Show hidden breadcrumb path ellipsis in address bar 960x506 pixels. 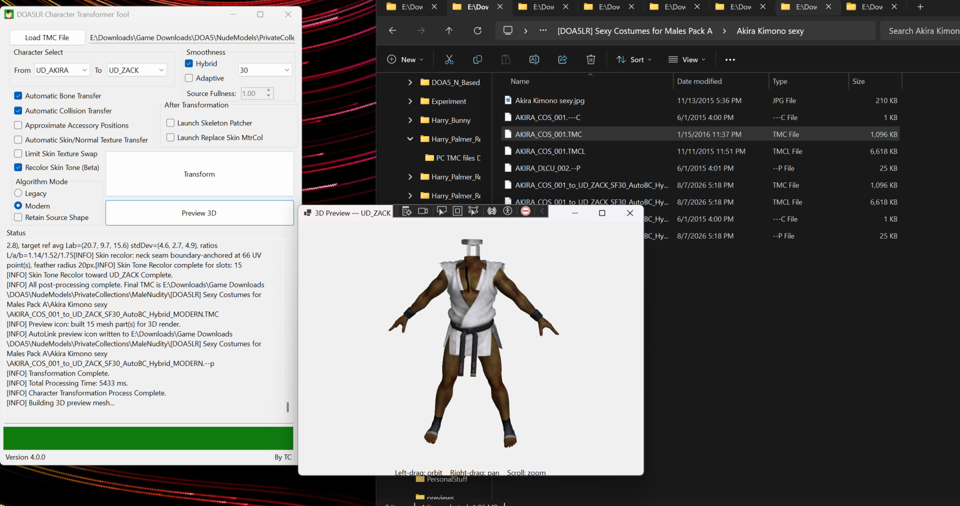pyautogui.click(x=543, y=30)
